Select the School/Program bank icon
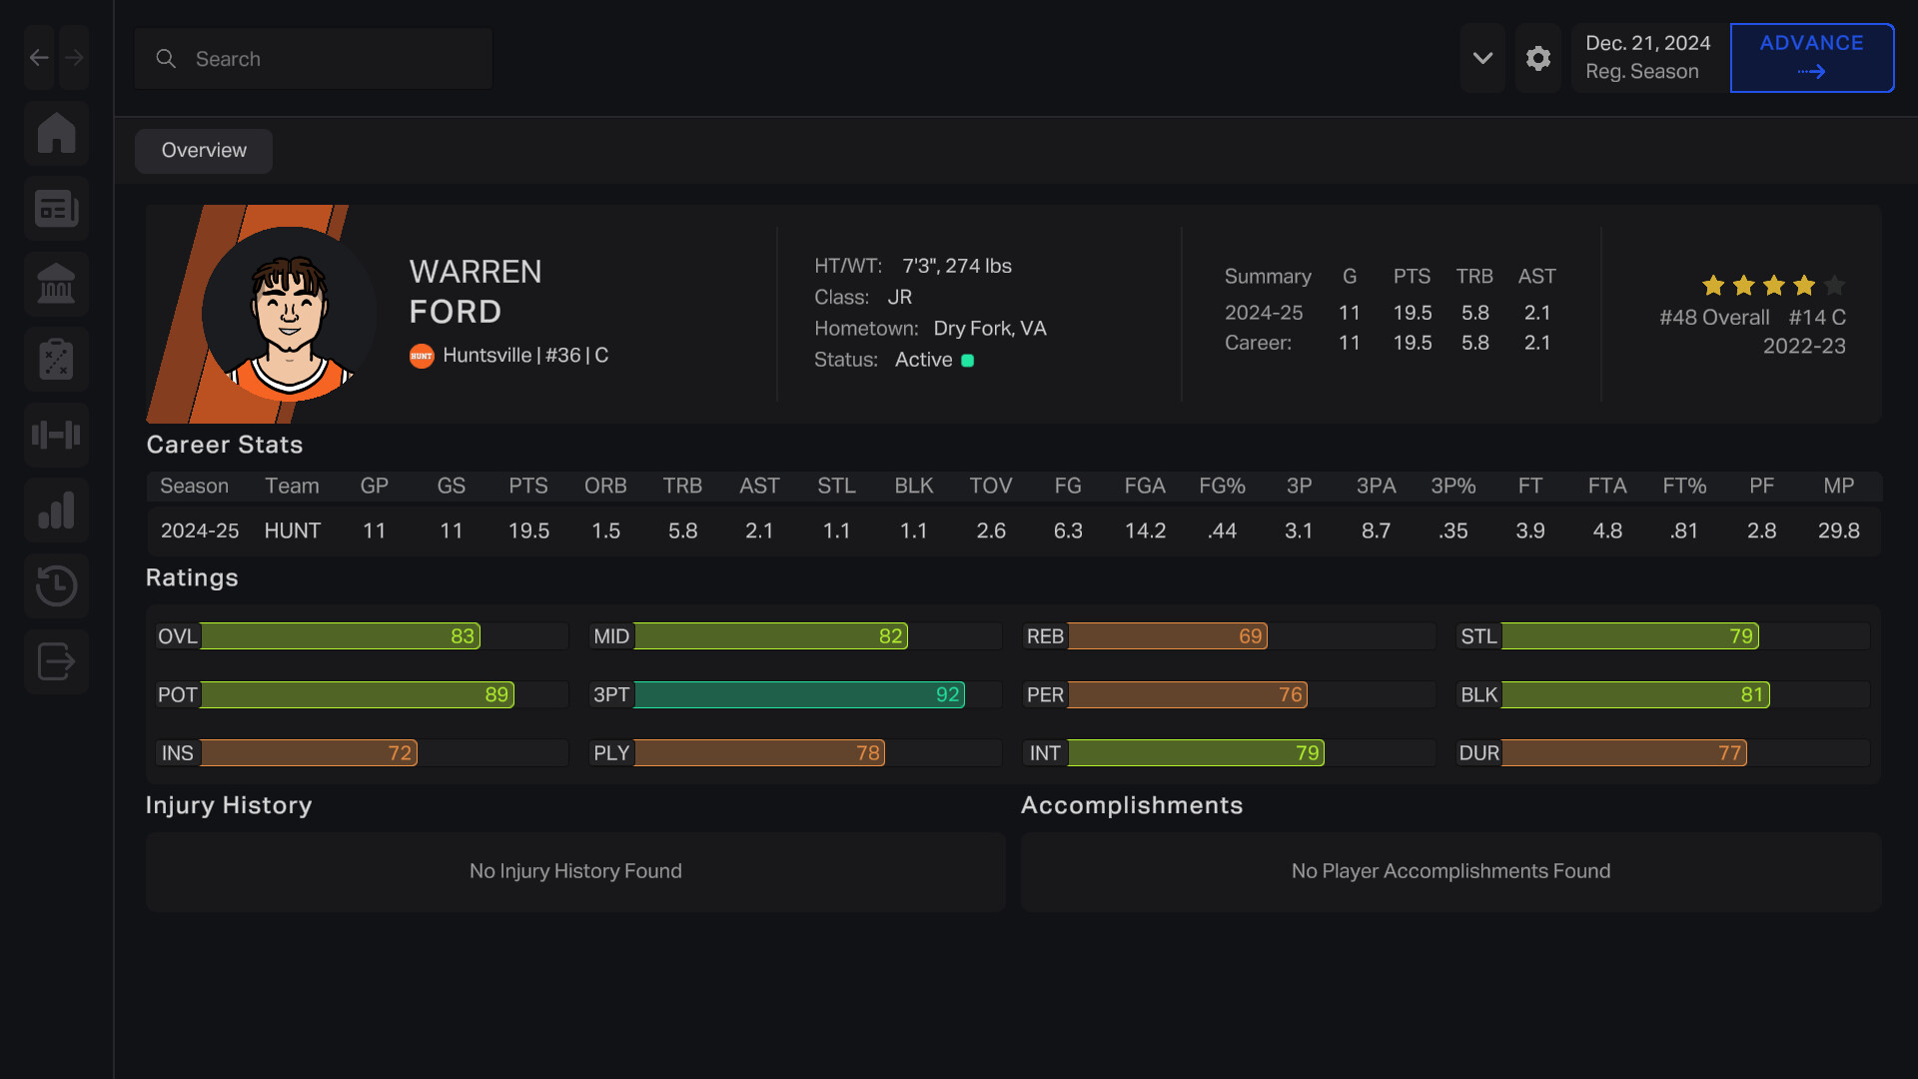1918x1079 pixels. click(x=56, y=284)
